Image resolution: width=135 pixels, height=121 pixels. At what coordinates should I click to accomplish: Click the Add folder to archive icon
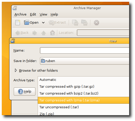point(84,23)
